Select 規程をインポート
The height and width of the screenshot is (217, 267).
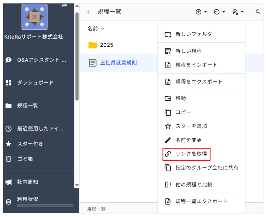click(x=201, y=65)
